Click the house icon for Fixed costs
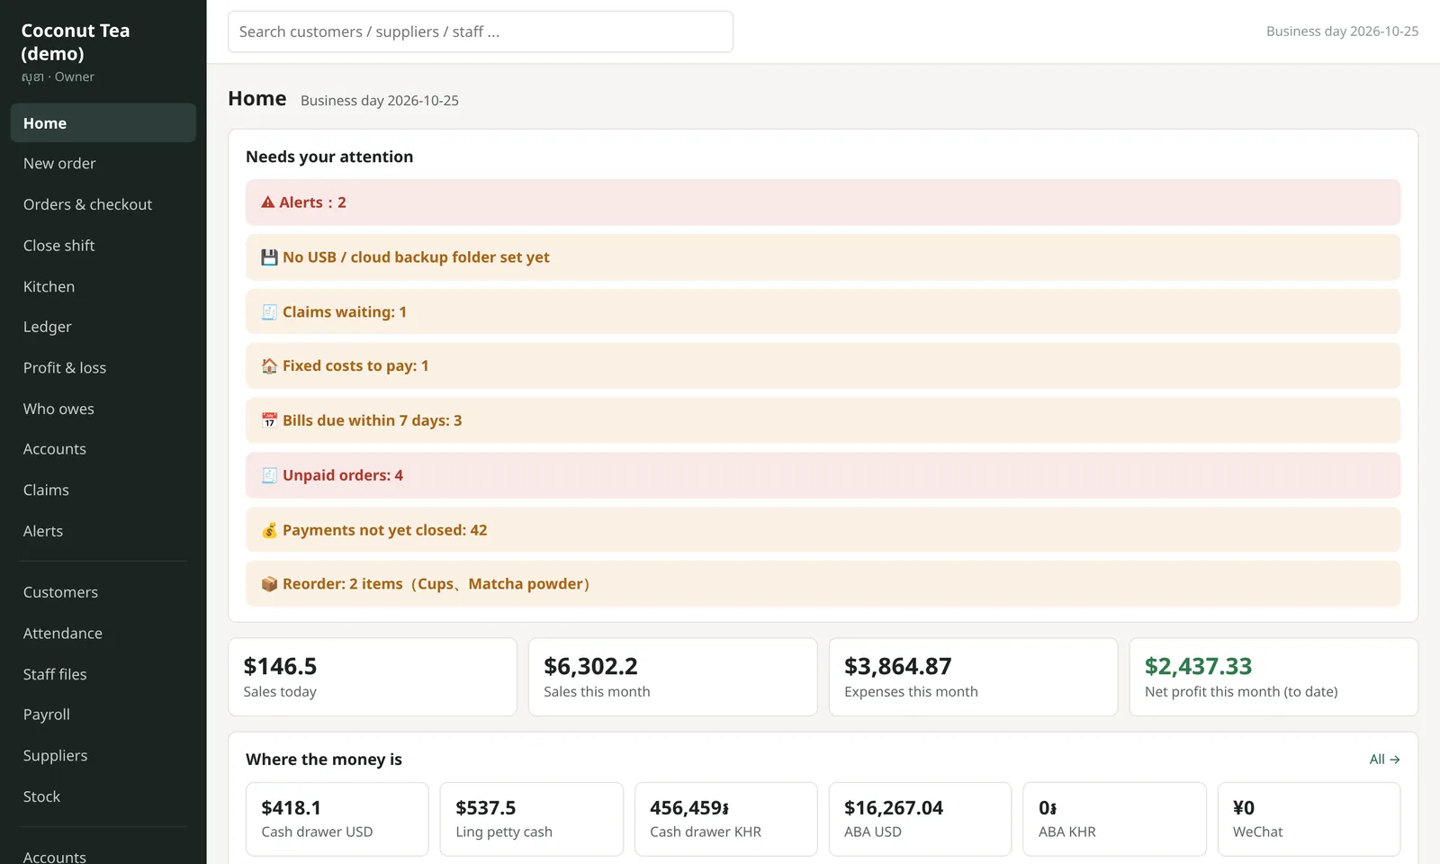1440x864 pixels. pos(269,366)
